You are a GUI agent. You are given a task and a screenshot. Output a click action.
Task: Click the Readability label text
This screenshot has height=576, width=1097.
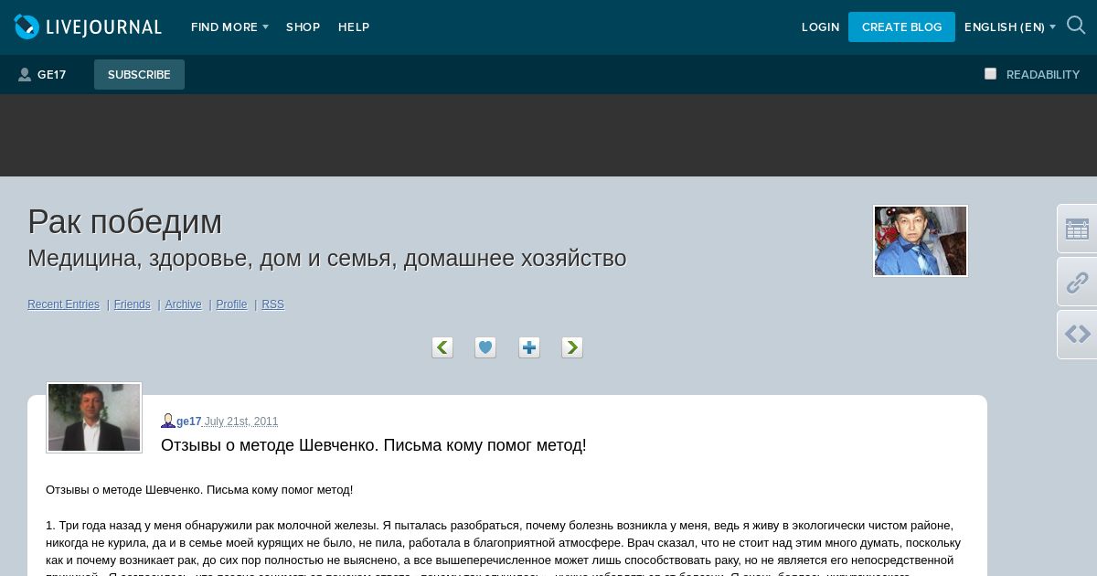coord(1043,75)
